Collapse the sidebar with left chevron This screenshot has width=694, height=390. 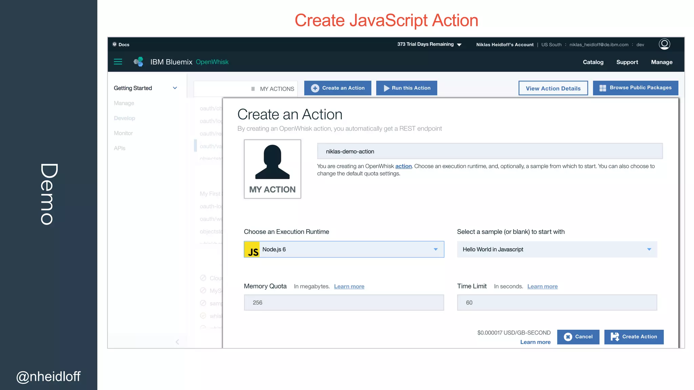coord(177,342)
